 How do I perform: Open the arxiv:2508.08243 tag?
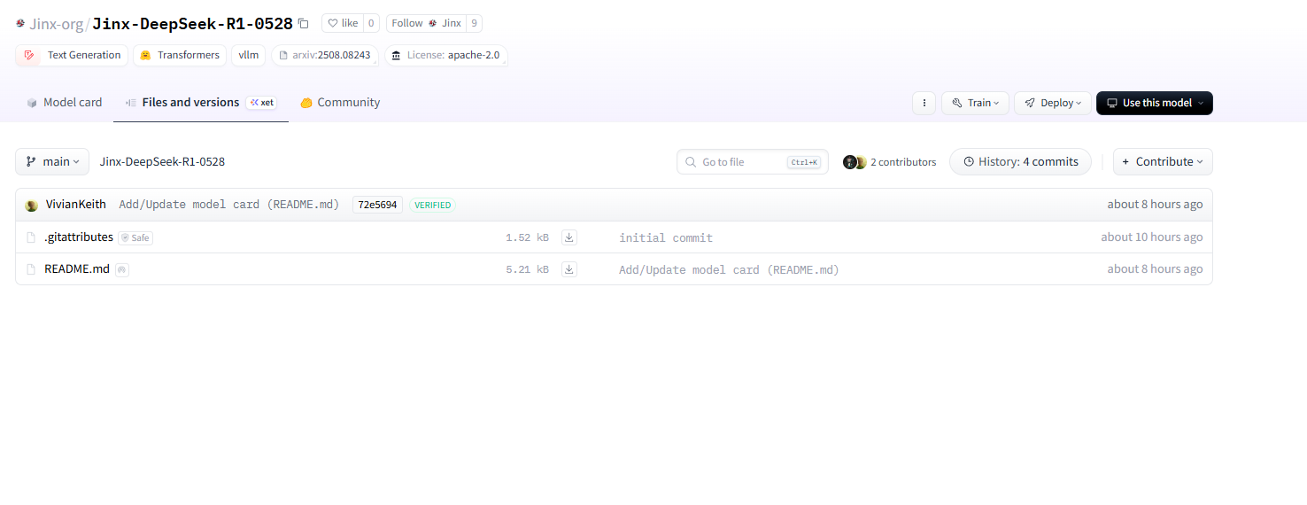tap(325, 55)
